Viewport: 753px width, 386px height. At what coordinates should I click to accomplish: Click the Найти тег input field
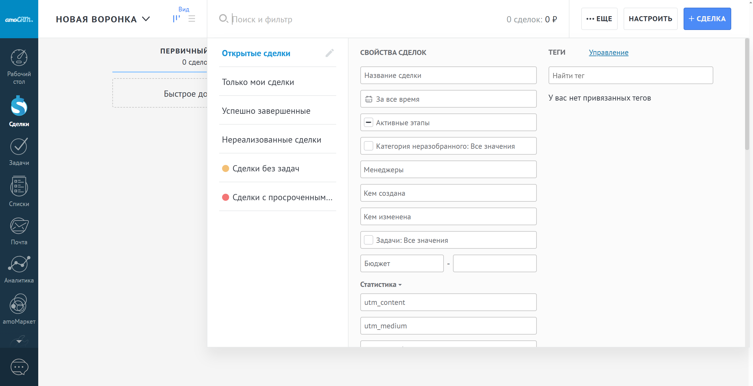[630, 76]
